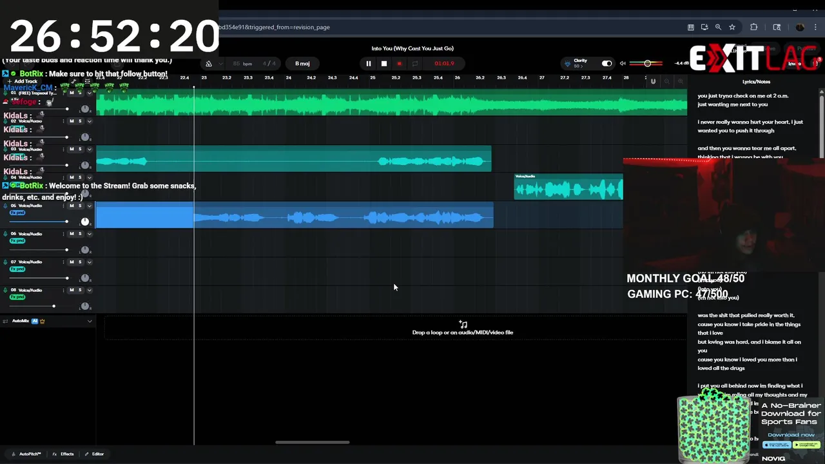Image resolution: width=825 pixels, height=464 pixels.
Task: Stop playback with the square button
Action: coord(383,63)
